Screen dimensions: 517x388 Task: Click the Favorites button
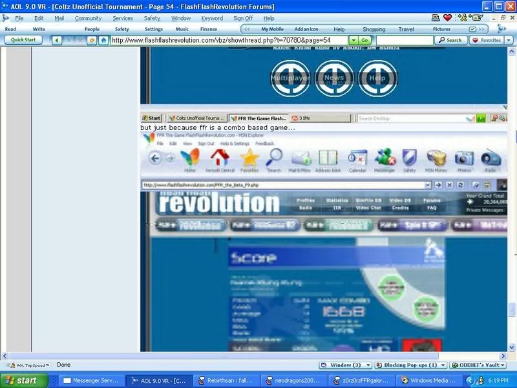coord(487,40)
